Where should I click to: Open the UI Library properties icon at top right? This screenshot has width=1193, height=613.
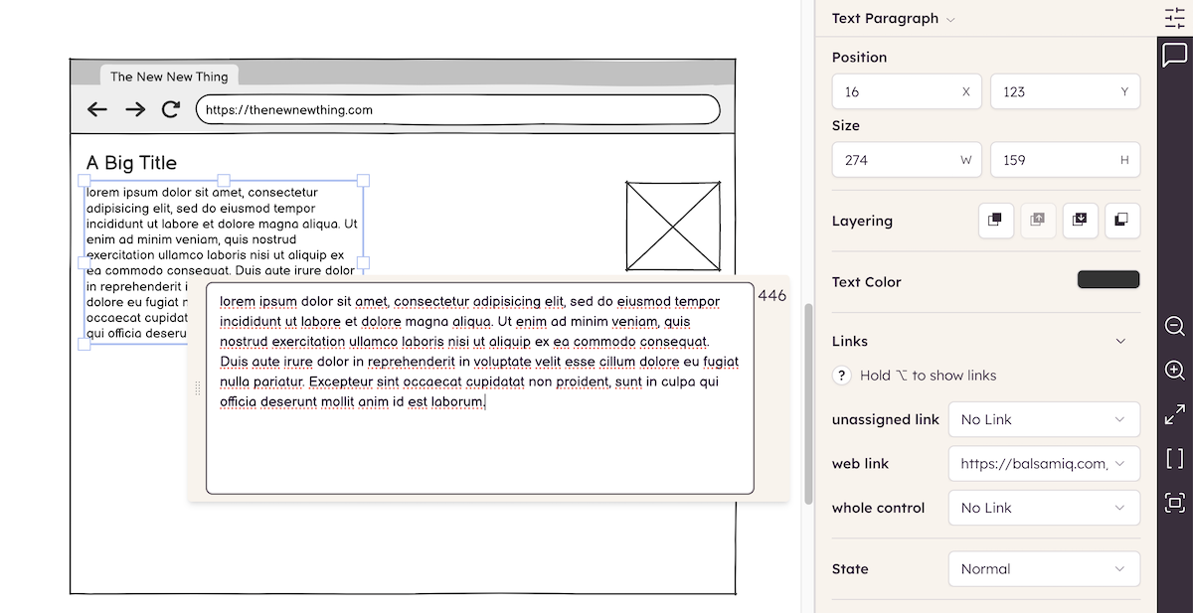click(1176, 17)
